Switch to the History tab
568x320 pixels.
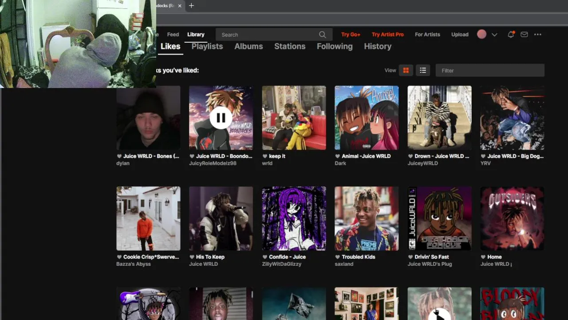click(x=378, y=46)
